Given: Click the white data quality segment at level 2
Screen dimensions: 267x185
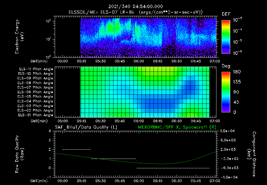Looking at the screenshot, I should pos(77,149).
